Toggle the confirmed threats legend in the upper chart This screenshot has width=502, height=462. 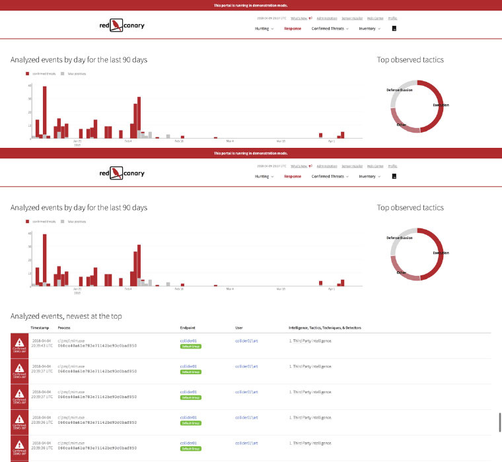pyautogui.click(x=42, y=73)
